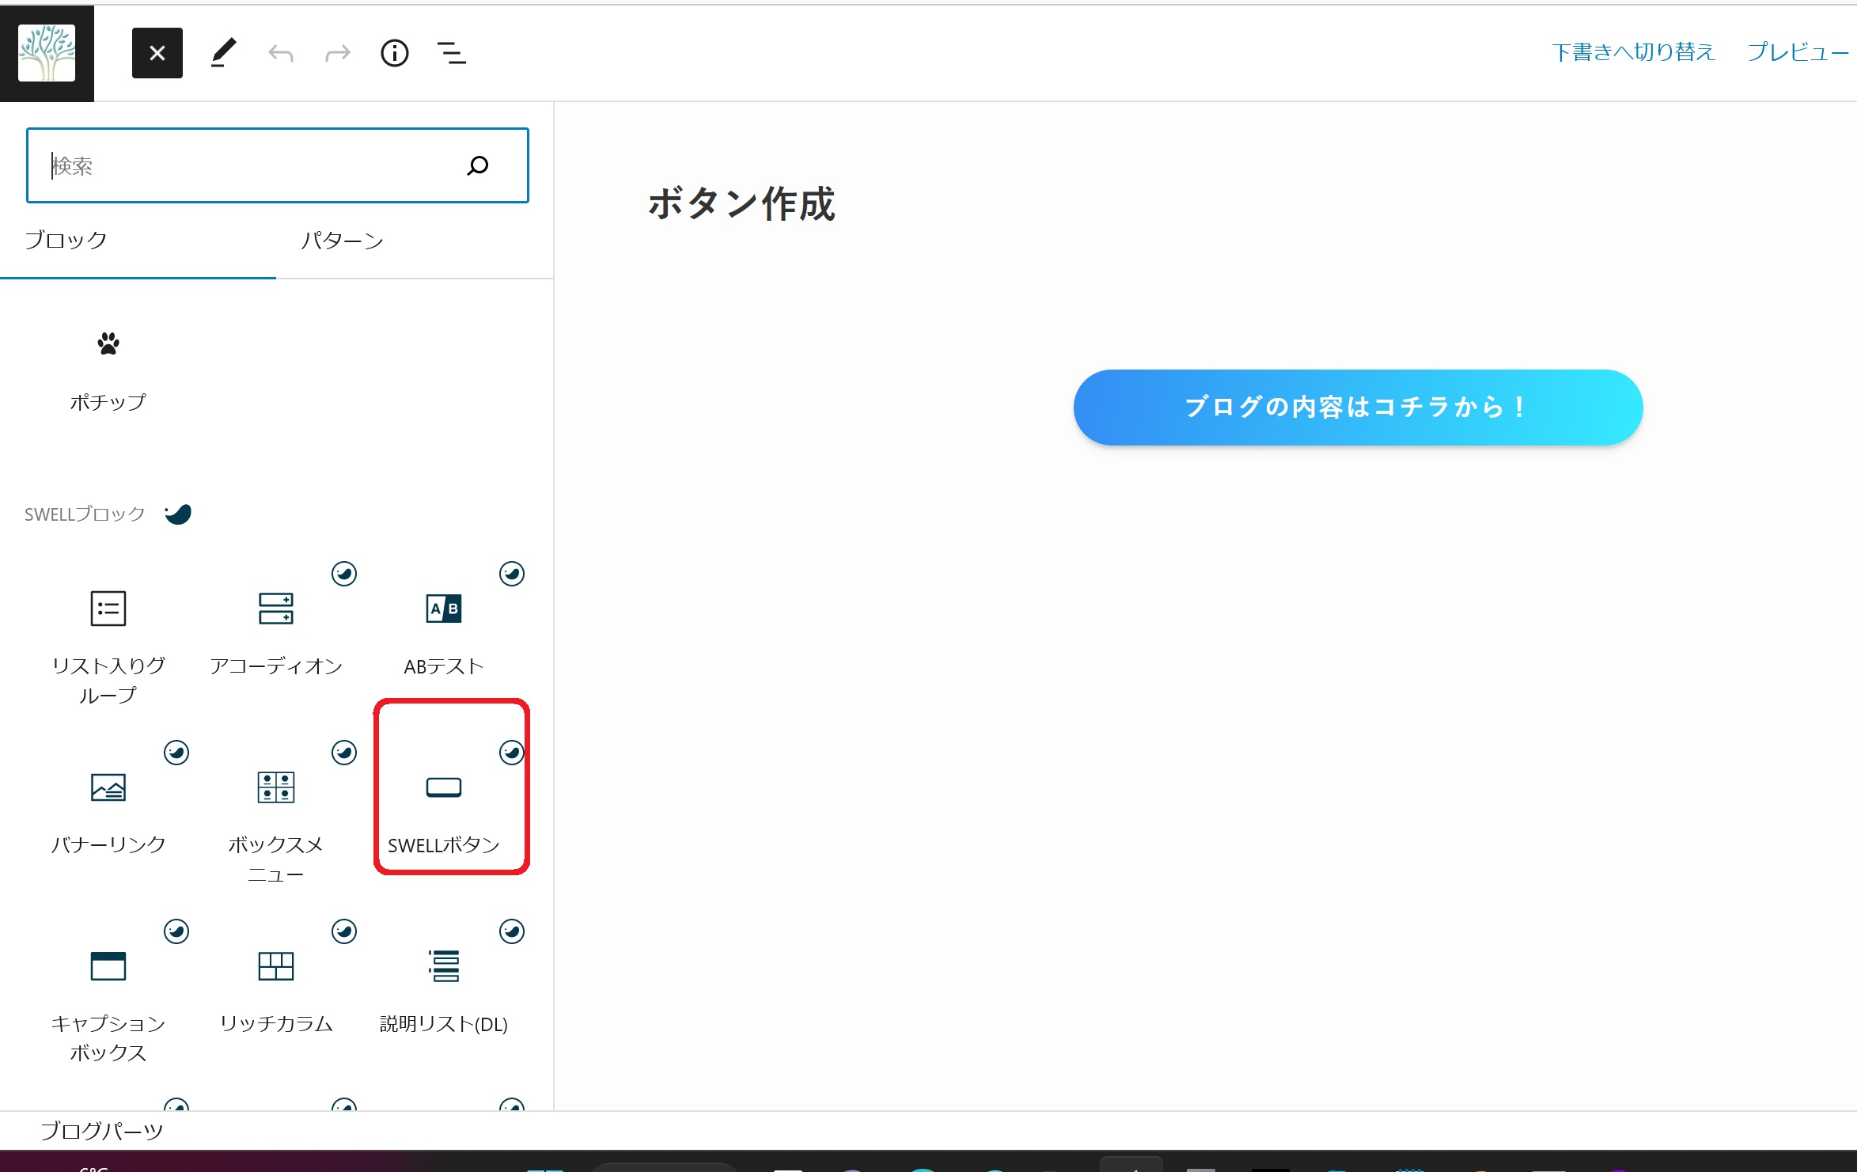Image resolution: width=1857 pixels, height=1172 pixels.
Task: Click the undo arrow icon
Action: tap(281, 54)
